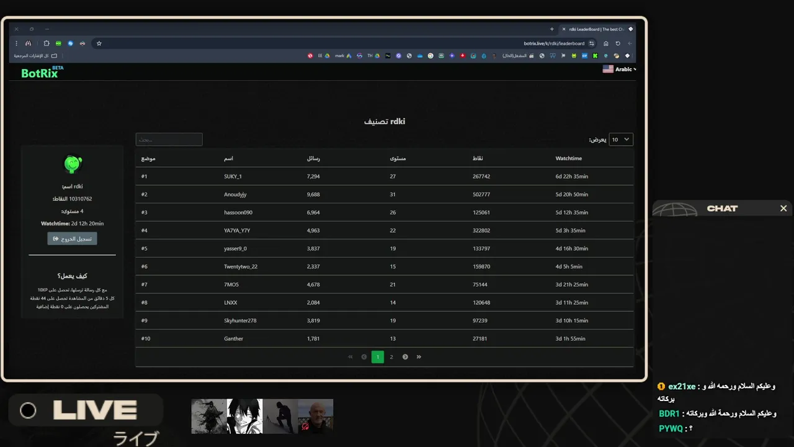
Task: Select the Twentytwo_22 name cell
Action: 241,266
